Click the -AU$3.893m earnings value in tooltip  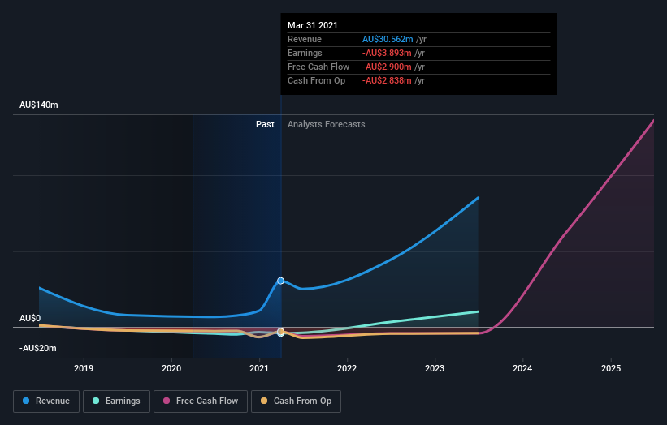pyautogui.click(x=387, y=53)
